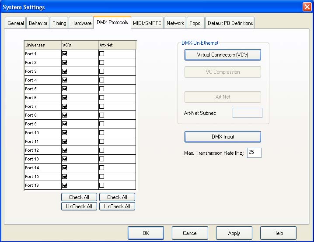Switch to the General tab
314x242 pixels.
coord(16,23)
